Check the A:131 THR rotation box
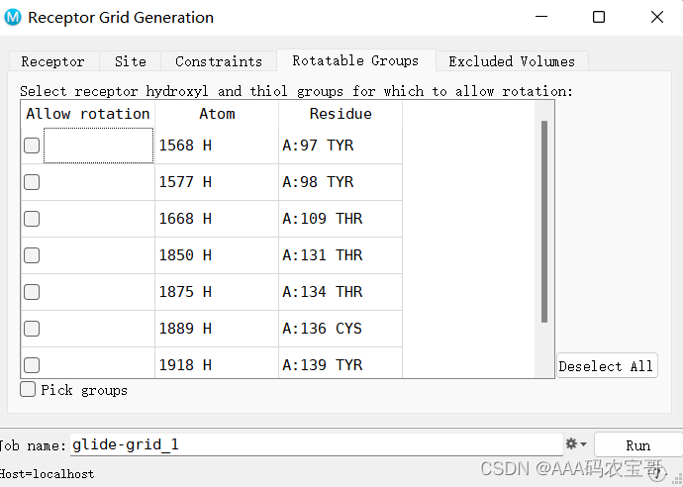The width and height of the screenshot is (683, 487). (32, 255)
